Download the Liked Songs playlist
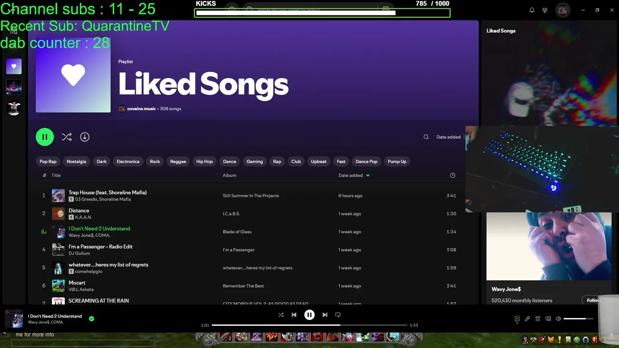The width and height of the screenshot is (619, 348). coord(85,137)
